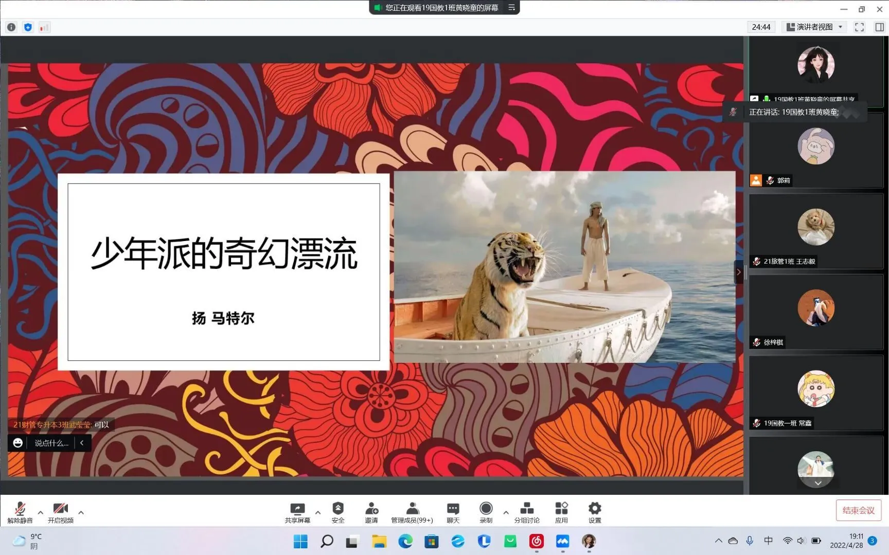This screenshot has width=889, height=555.
Task: Expand the audio options arrow beside 解除静音
Action: click(x=41, y=512)
